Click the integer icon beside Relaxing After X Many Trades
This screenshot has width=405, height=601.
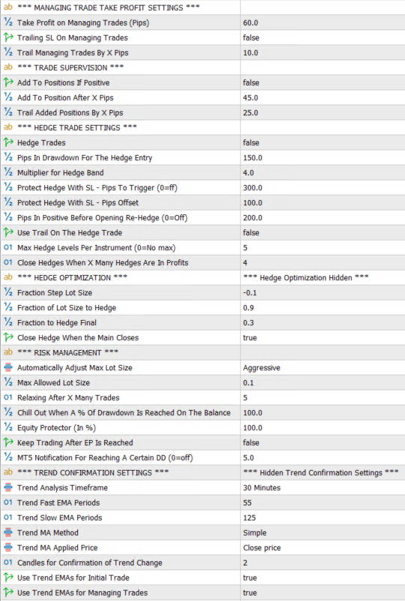[8, 397]
